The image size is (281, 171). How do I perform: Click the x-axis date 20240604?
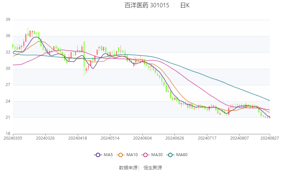click(x=142, y=138)
